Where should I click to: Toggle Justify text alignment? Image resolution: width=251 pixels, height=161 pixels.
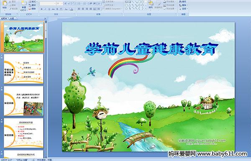coord(91,9)
